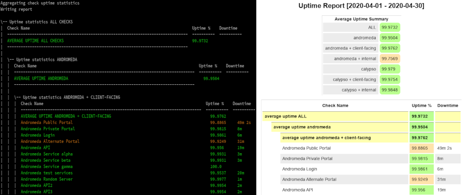The image size is (468, 195).
Task: Click the terminal's 99.9861 uptime value
Action: (218, 135)
